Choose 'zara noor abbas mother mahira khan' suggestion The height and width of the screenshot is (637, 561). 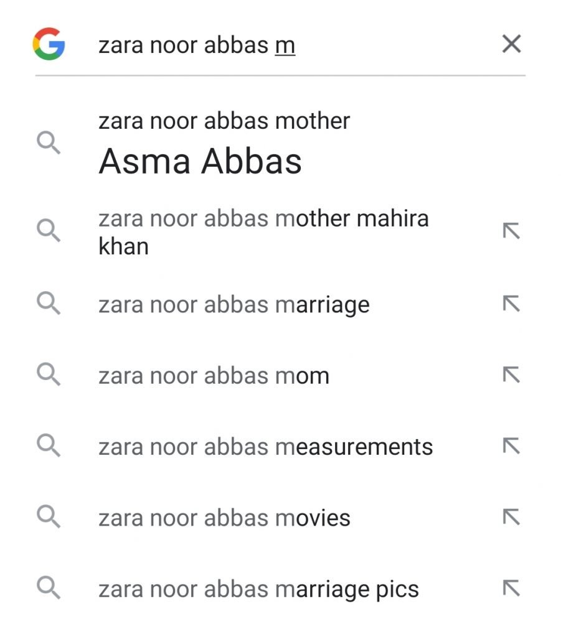tap(263, 232)
